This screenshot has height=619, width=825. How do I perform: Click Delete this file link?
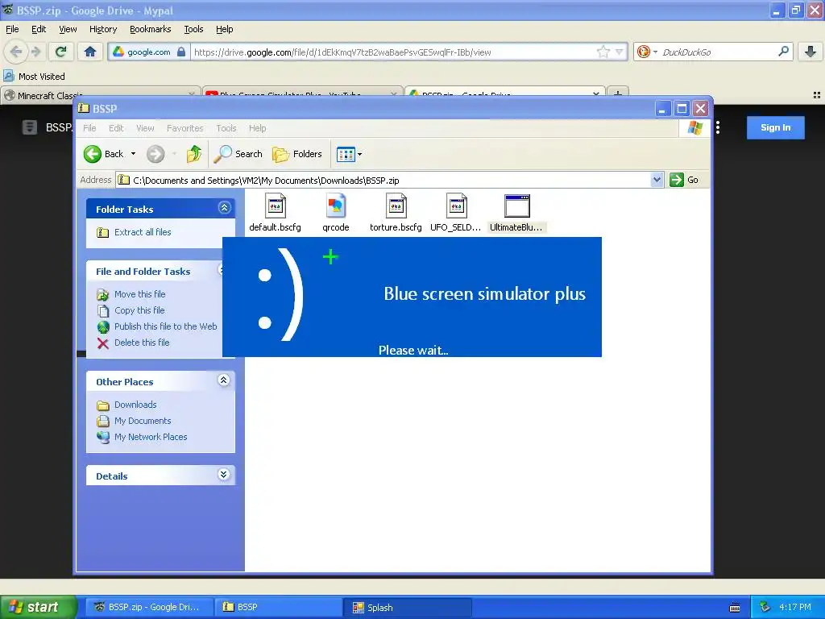[142, 343]
